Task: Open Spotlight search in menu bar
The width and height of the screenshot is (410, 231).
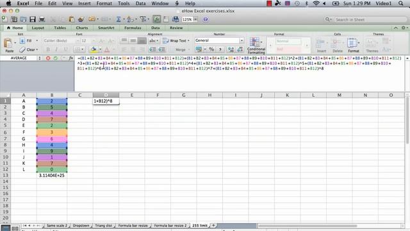Action: coord(400,3)
